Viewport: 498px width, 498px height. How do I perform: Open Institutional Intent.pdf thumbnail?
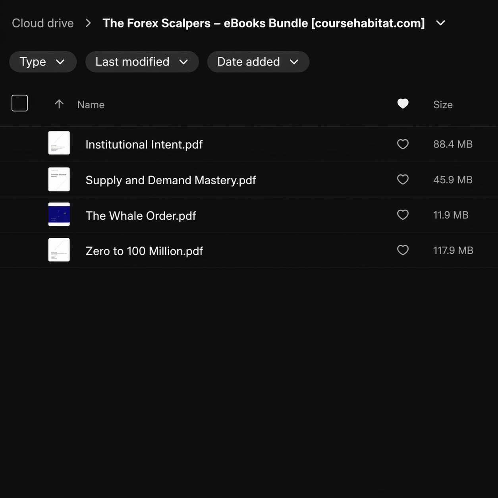[59, 143]
